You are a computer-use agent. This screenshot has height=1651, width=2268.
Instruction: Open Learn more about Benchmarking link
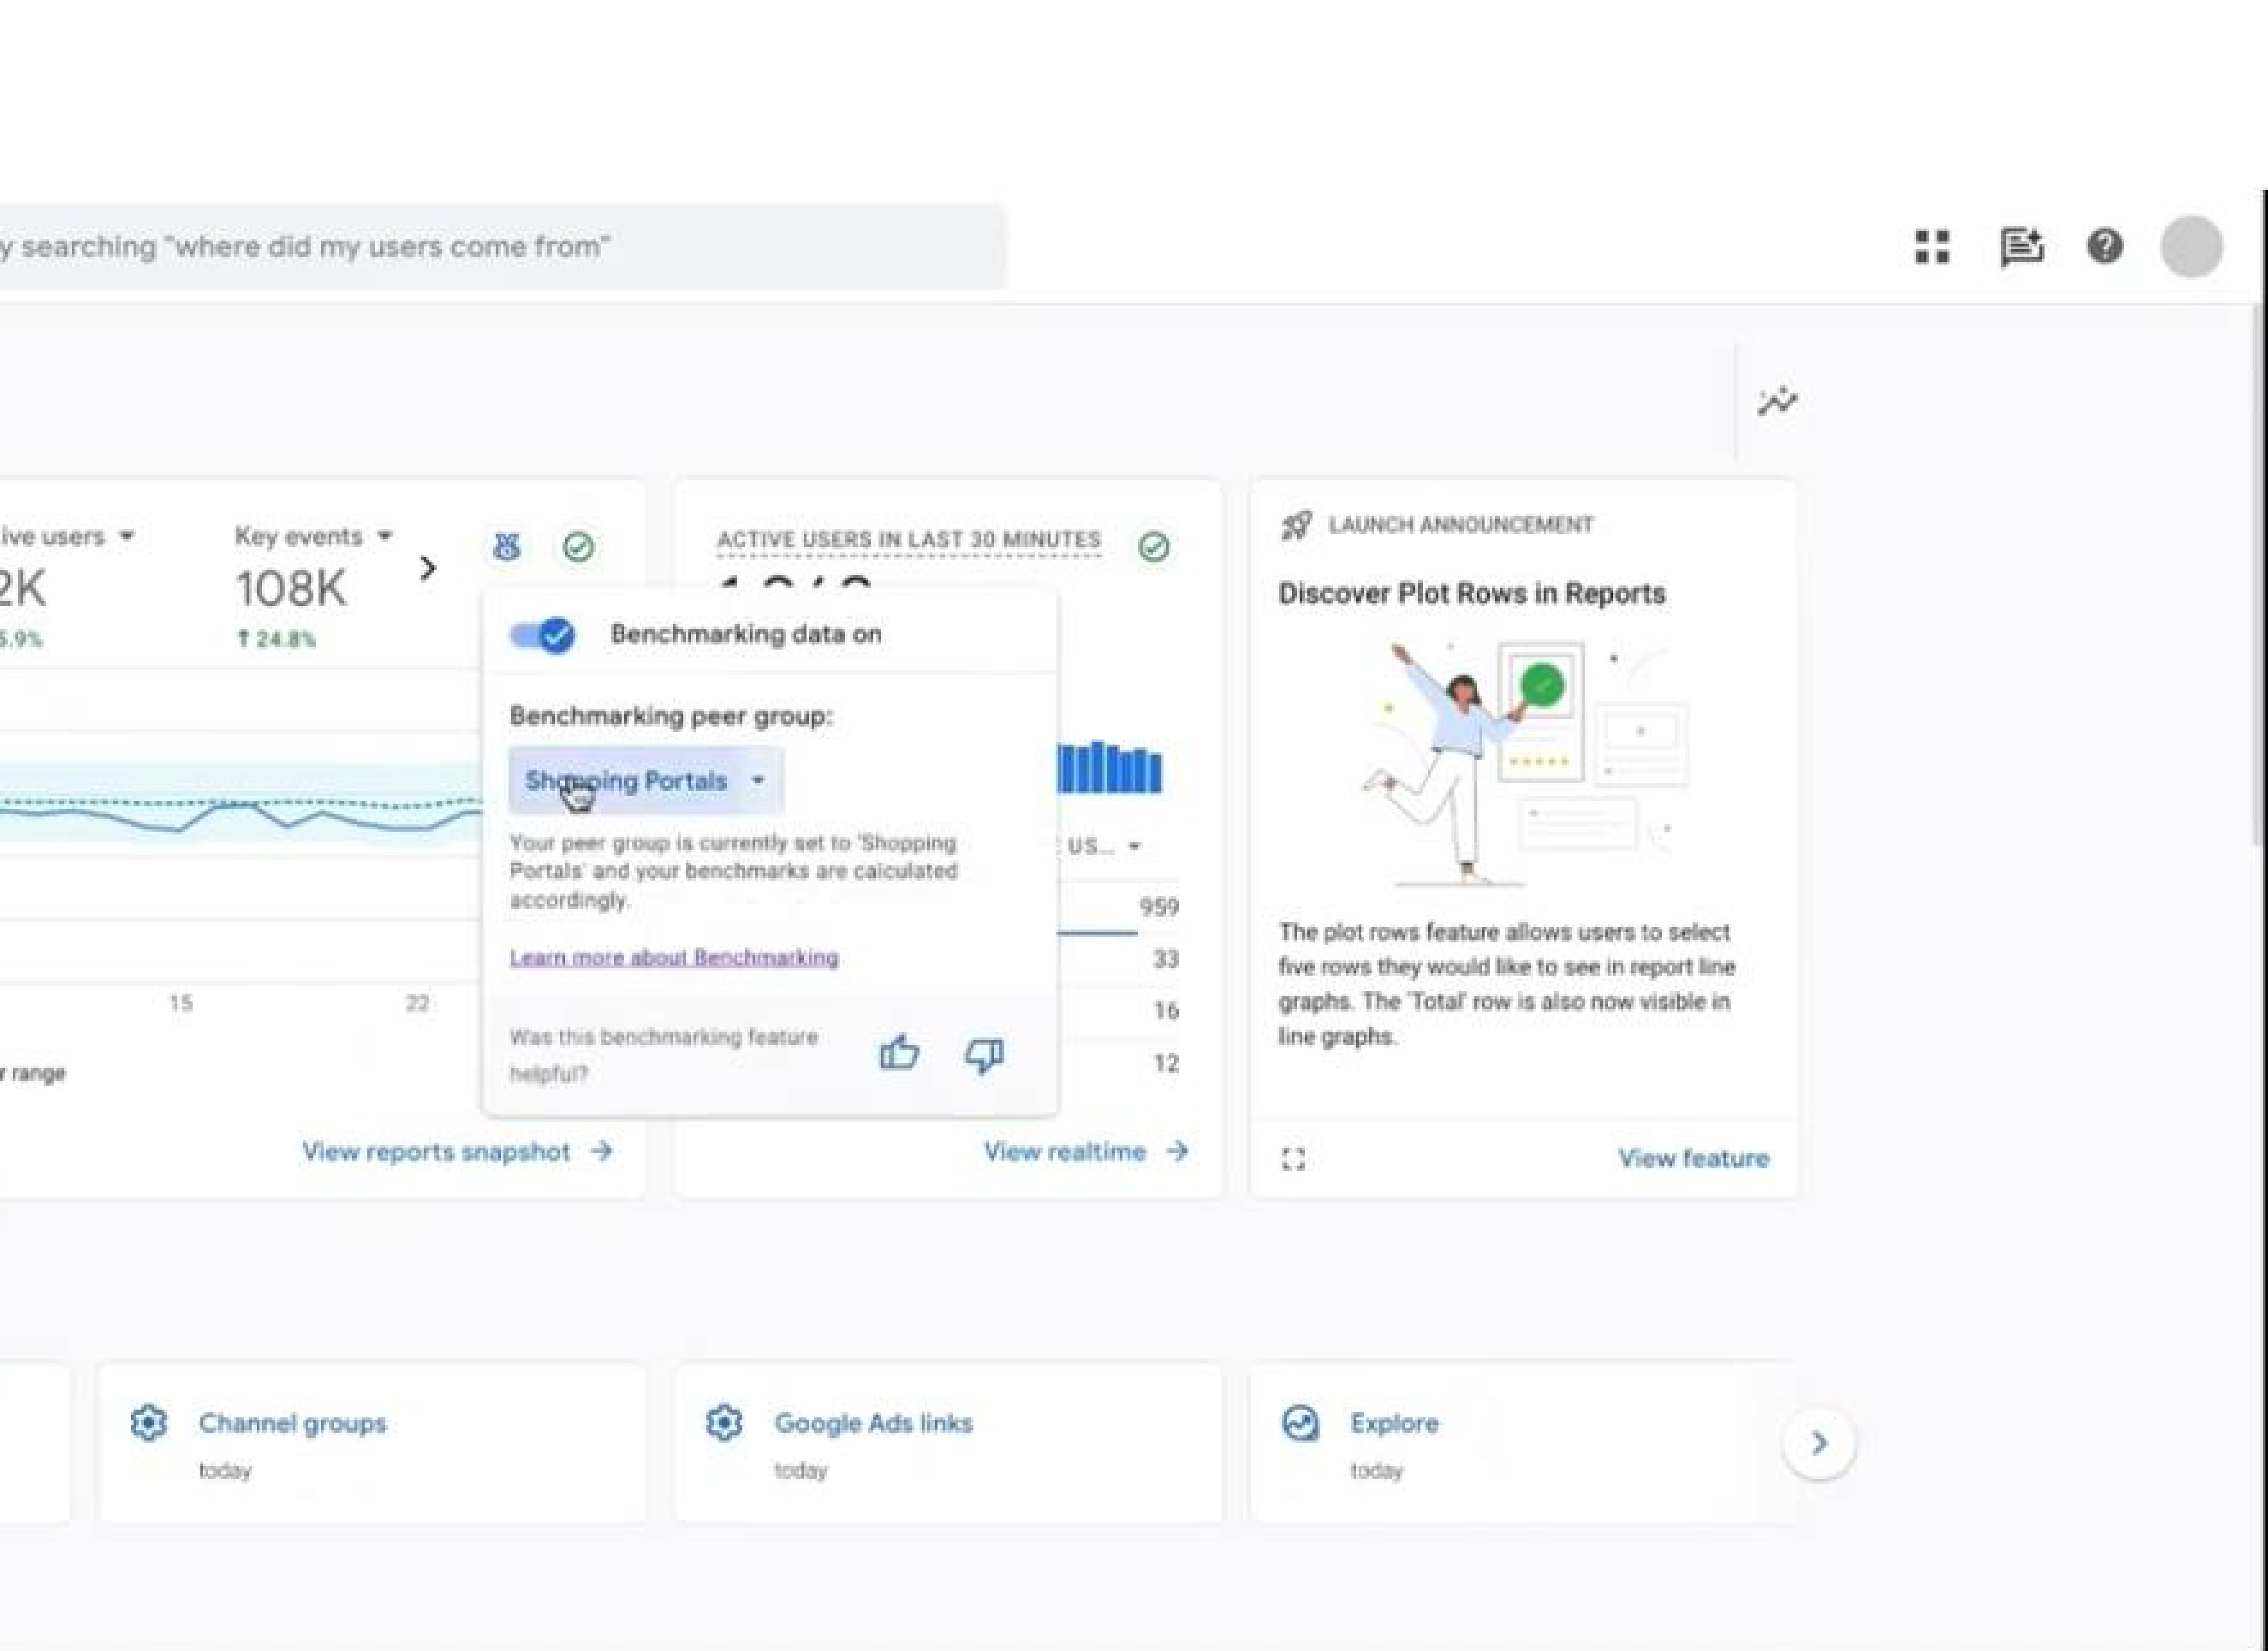point(674,956)
